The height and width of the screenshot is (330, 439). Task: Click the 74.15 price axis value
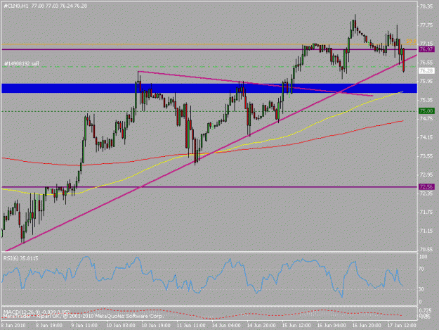point(426,137)
